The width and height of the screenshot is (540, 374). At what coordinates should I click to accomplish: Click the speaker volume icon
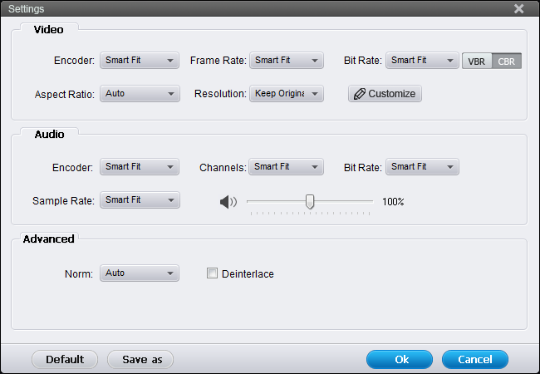tap(228, 202)
